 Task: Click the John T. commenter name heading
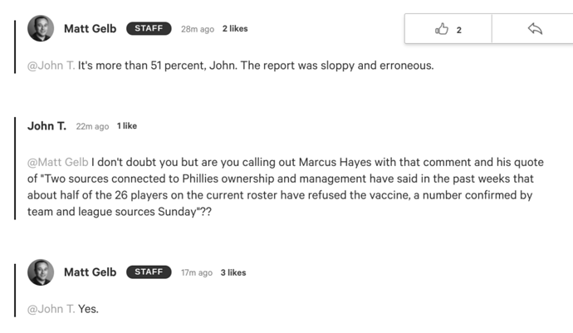[x=47, y=126]
